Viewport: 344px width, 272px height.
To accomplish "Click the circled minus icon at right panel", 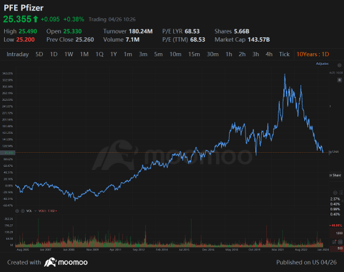I will [335, 193].
